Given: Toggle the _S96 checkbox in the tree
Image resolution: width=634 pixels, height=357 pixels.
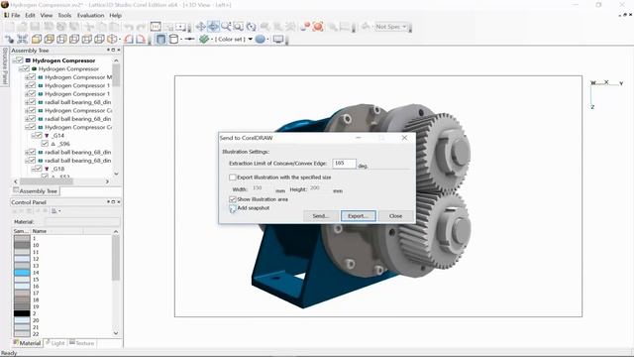Looking at the screenshot, I should 45,144.
